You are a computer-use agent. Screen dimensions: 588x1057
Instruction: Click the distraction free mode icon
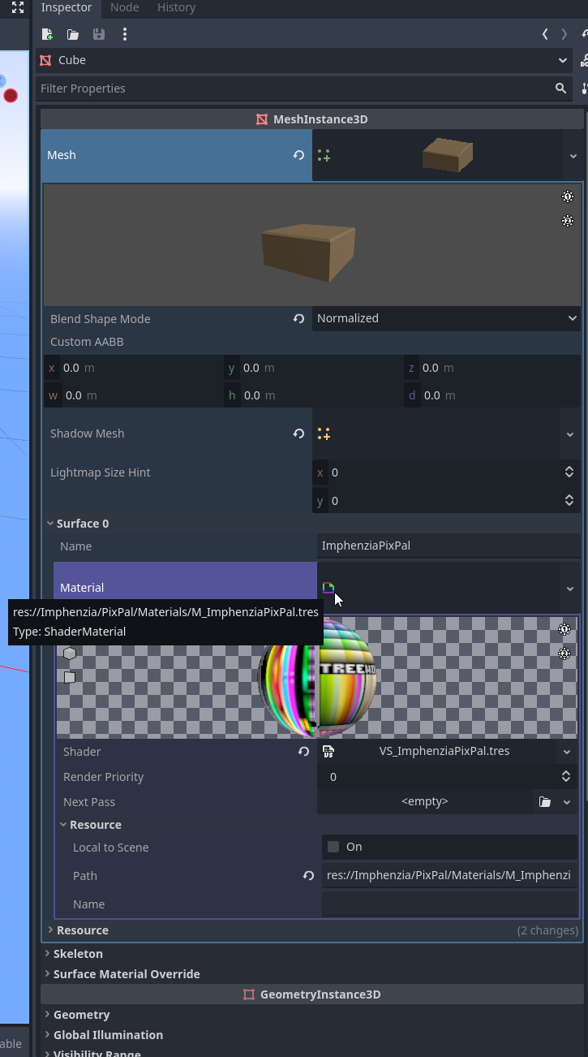(x=18, y=7)
